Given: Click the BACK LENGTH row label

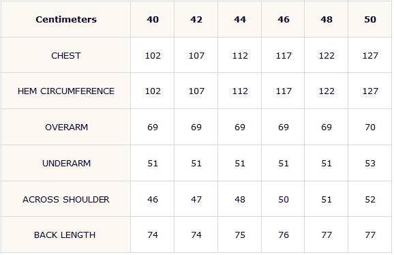Looking at the screenshot, I should [65, 235].
